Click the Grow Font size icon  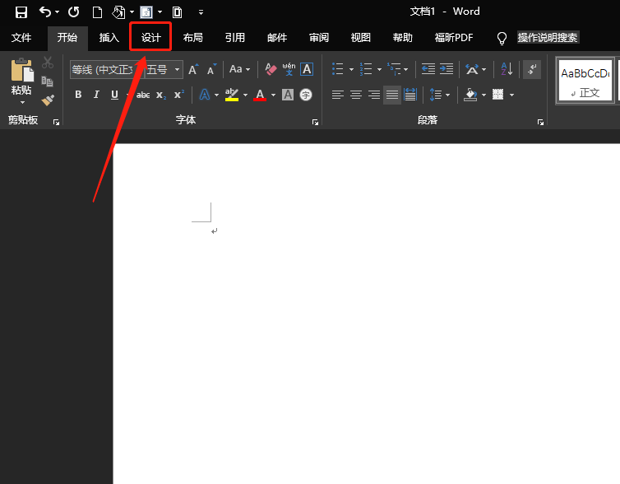coord(193,69)
